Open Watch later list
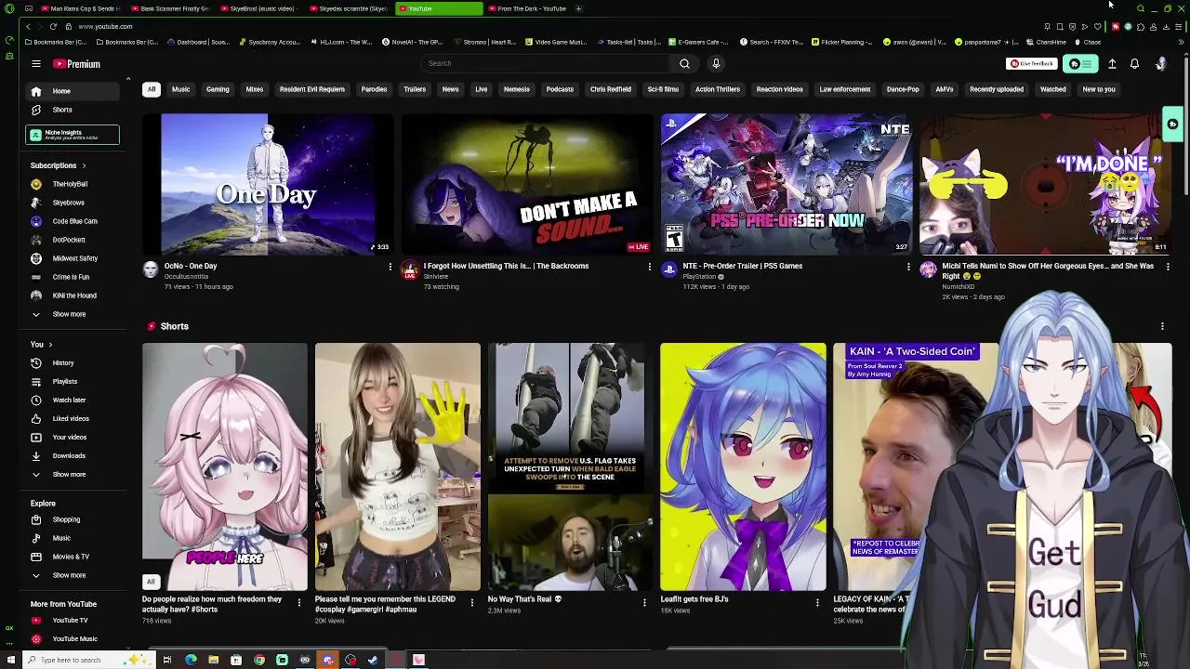 pos(73,400)
